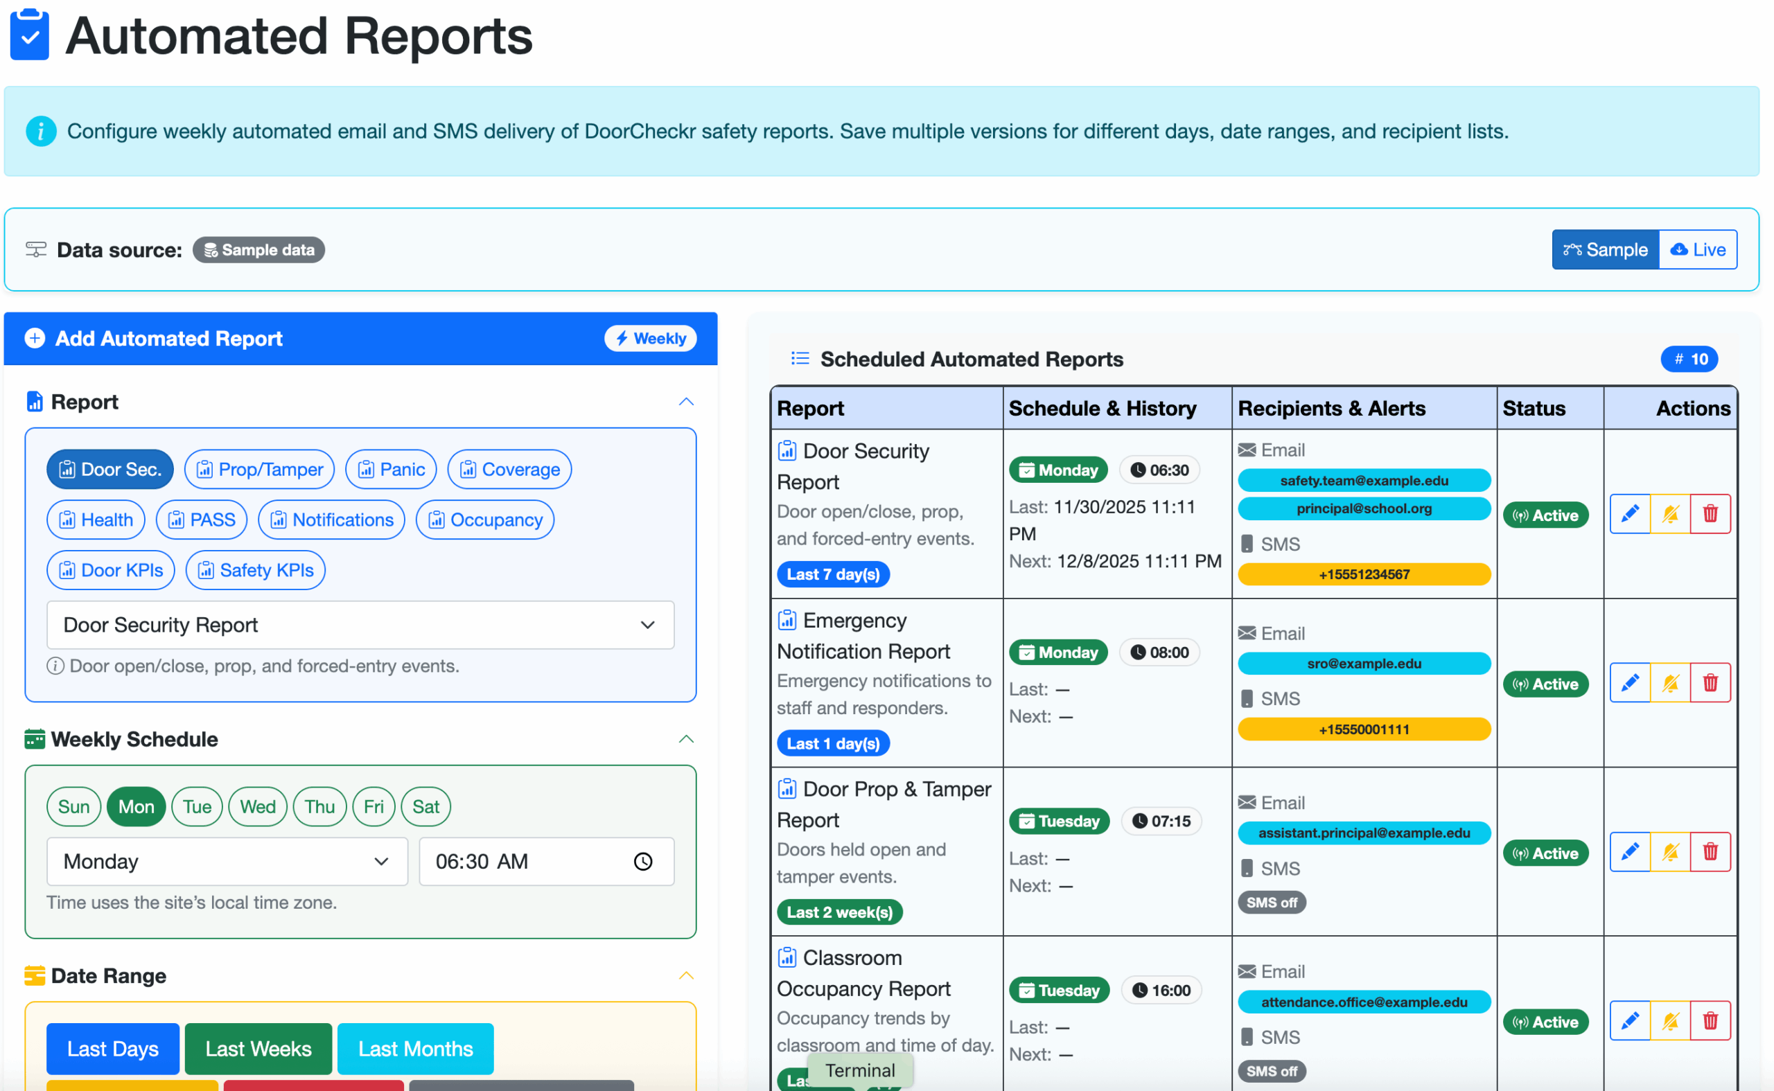Click the Automated Reports clipboard icon
Screen dimensions: 1774x1091
30,35
